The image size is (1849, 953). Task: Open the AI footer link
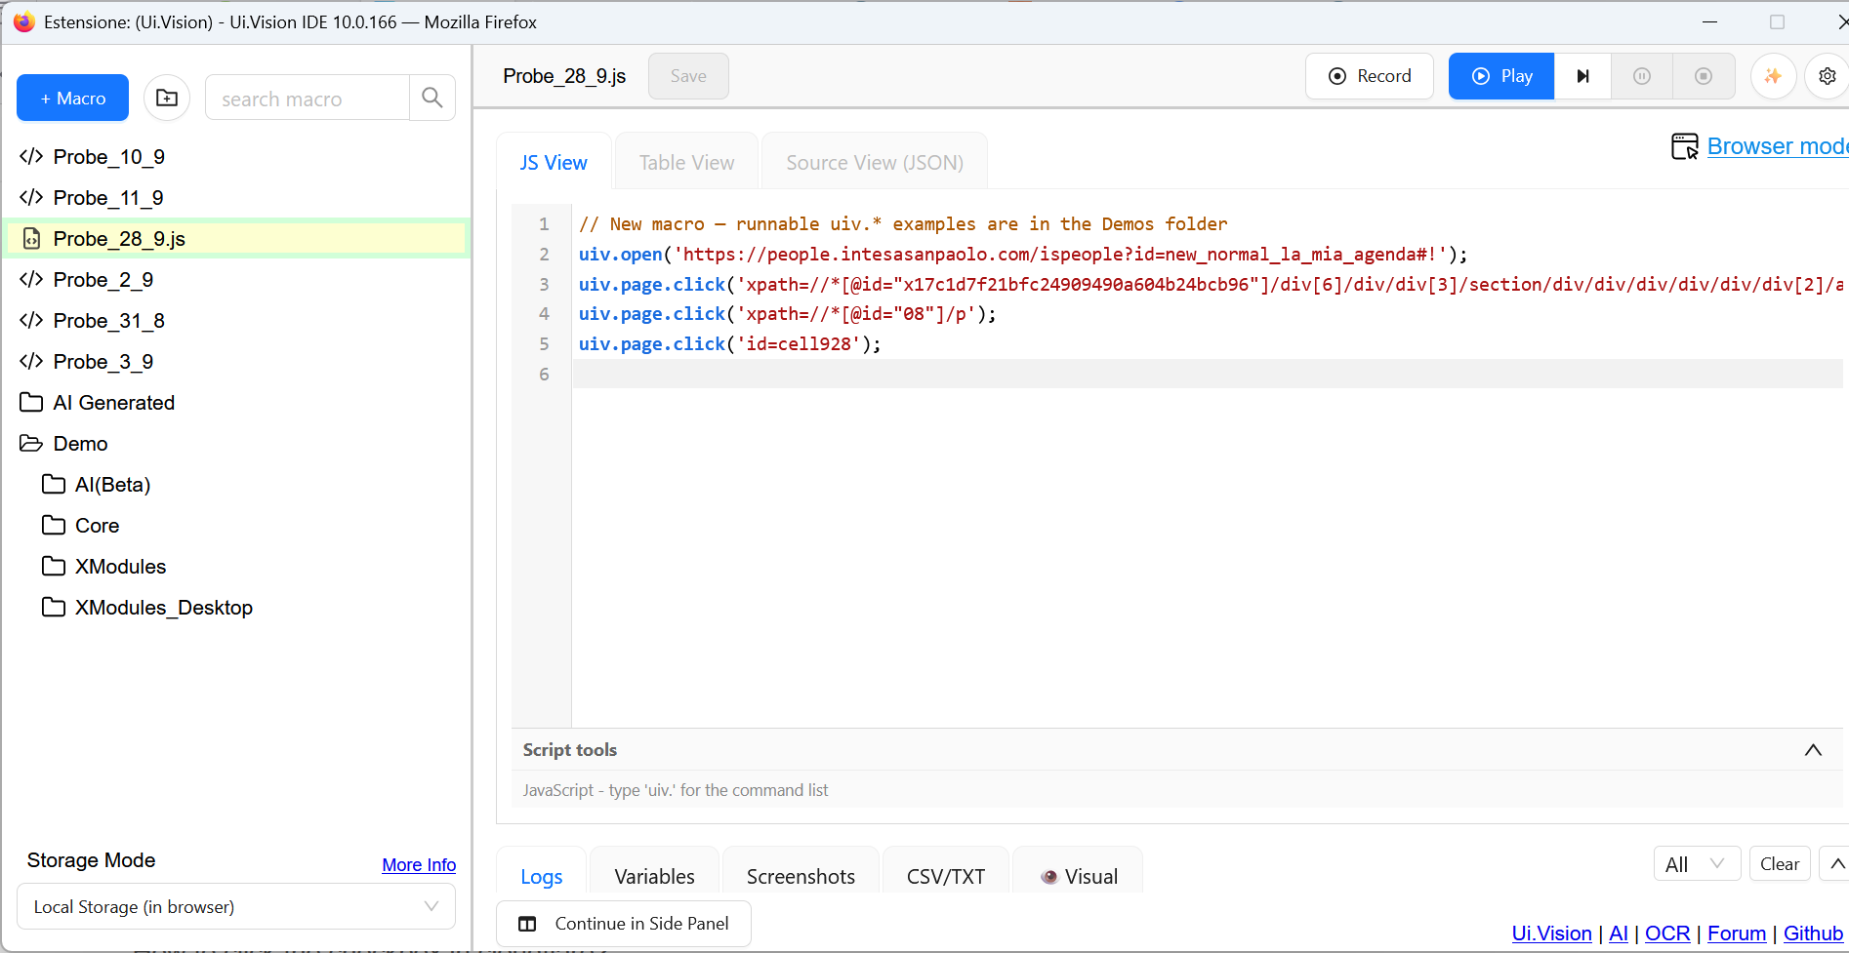(x=1619, y=933)
